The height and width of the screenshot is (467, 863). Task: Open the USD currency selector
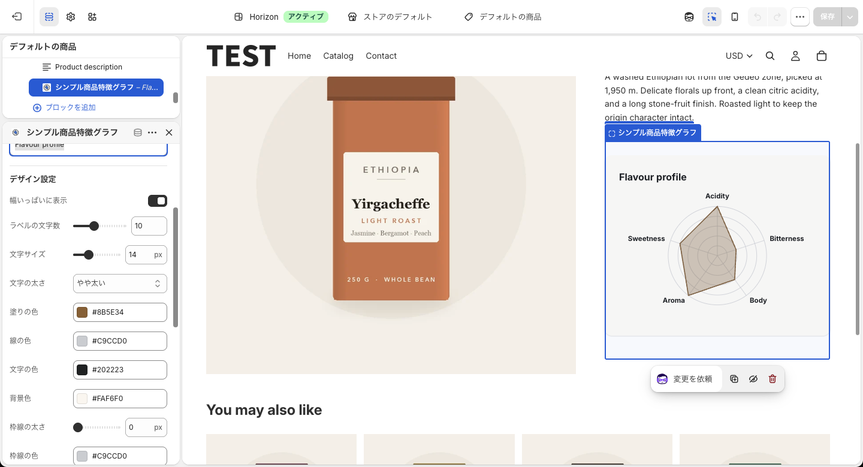tap(738, 56)
